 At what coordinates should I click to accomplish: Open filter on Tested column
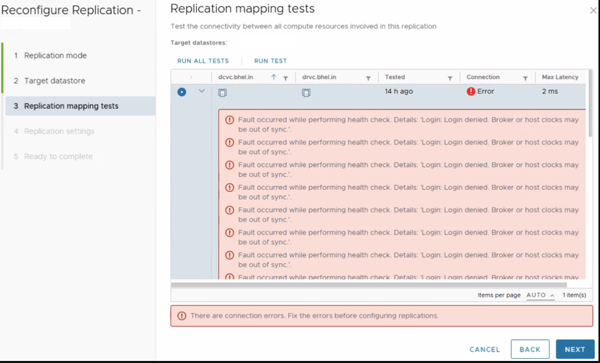coord(450,78)
